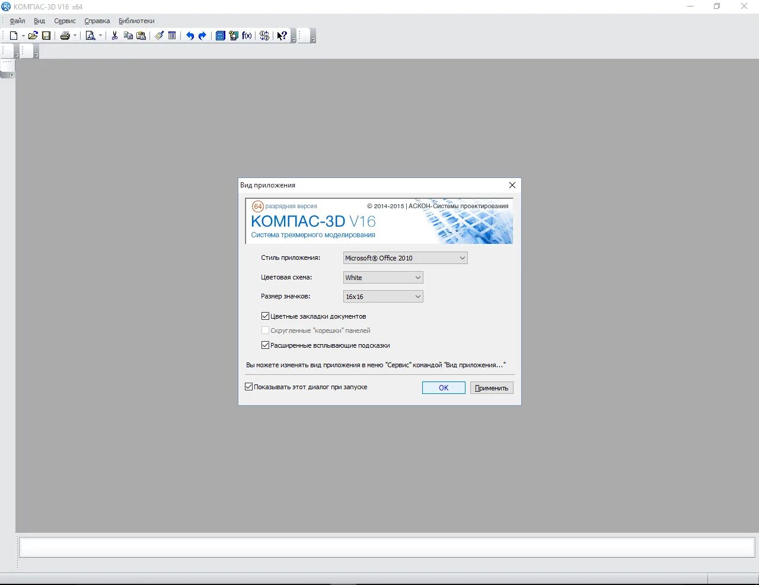
Task: Copy using the two-pages icon
Action: [x=128, y=36]
